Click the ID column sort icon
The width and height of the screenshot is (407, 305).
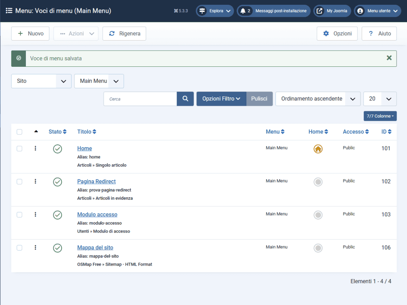click(391, 132)
